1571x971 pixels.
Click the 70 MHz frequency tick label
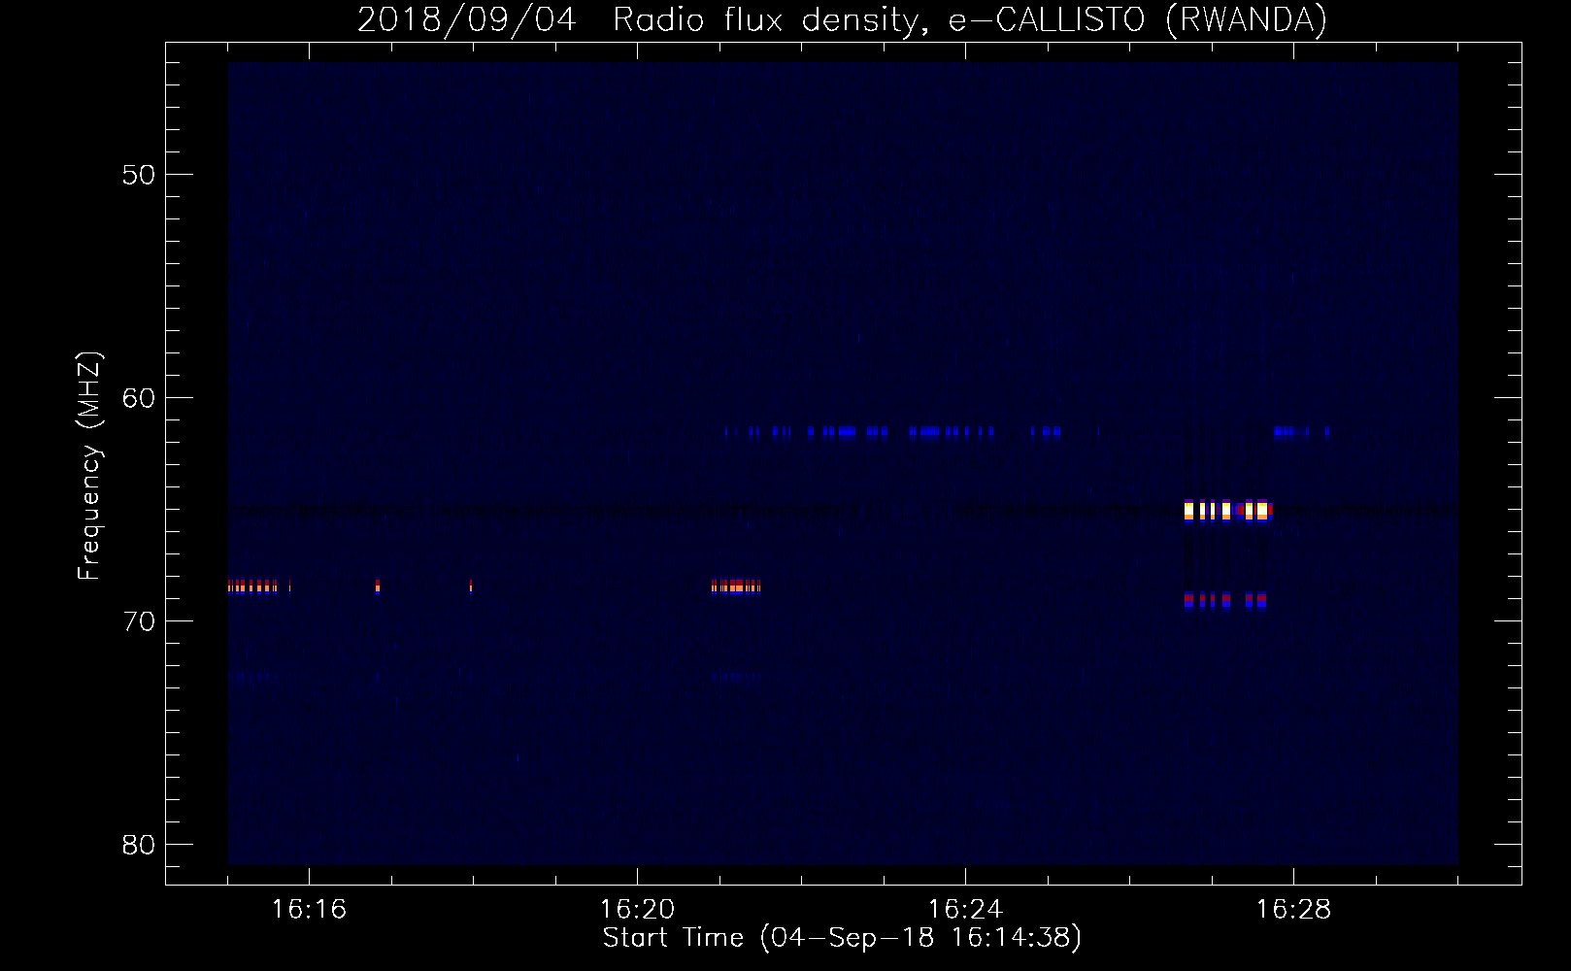[139, 621]
